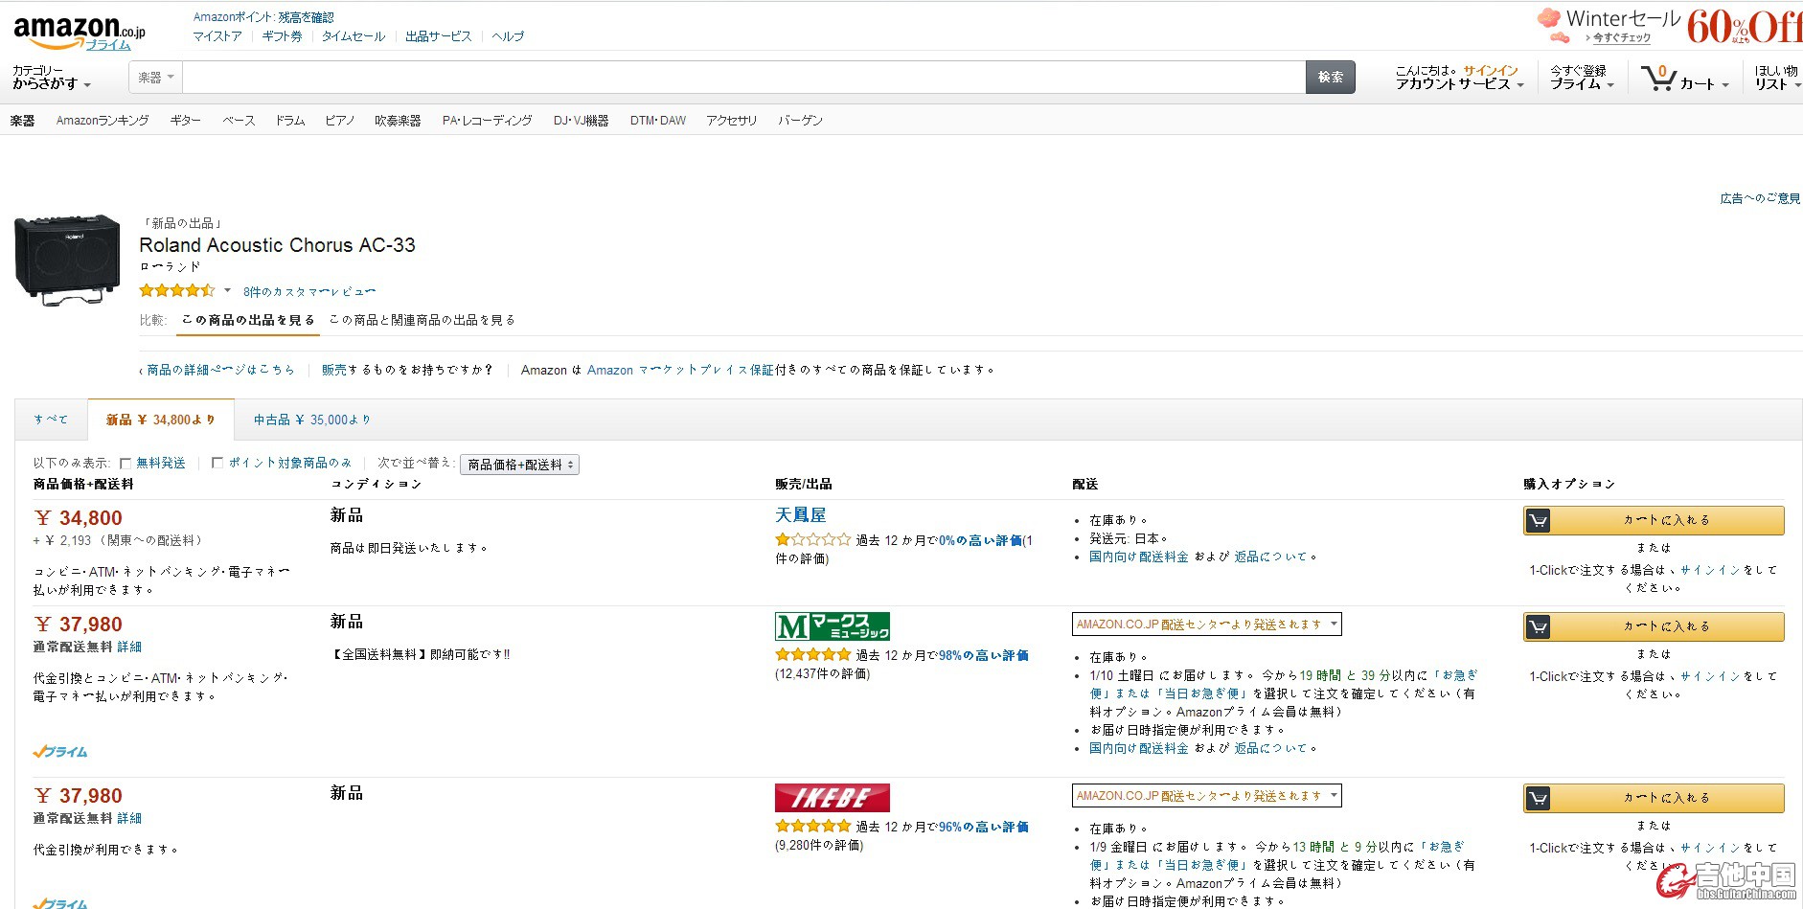Open the ピアノ category menu
This screenshot has width=1803, height=909.
tap(340, 121)
